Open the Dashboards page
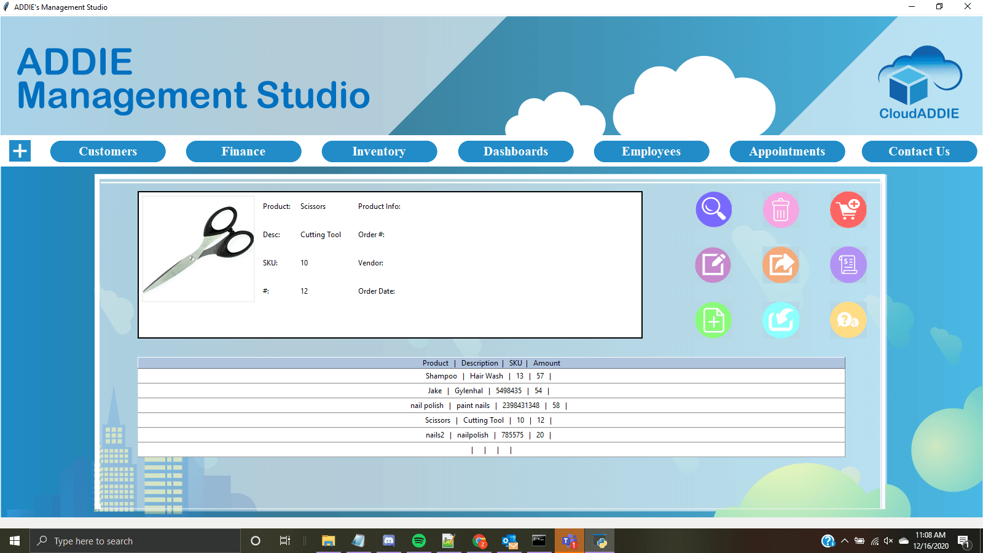This screenshot has height=553, width=983. click(x=515, y=151)
